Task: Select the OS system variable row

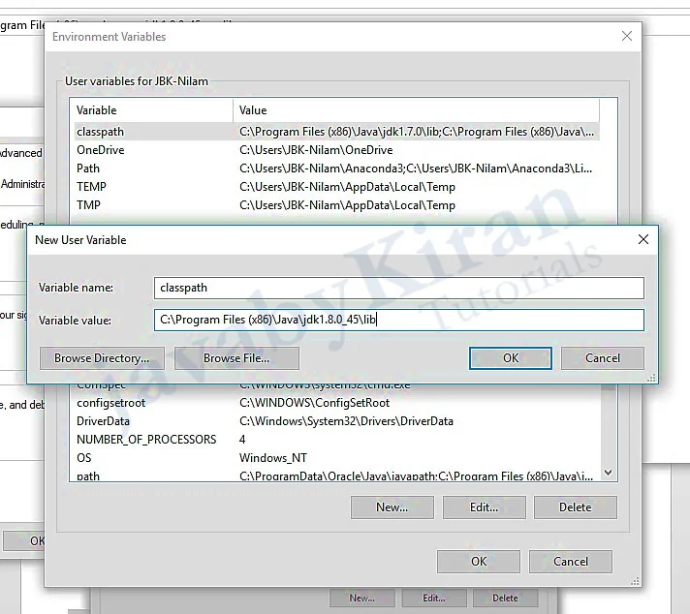Action: pyautogui.click(x=336, y=458)
